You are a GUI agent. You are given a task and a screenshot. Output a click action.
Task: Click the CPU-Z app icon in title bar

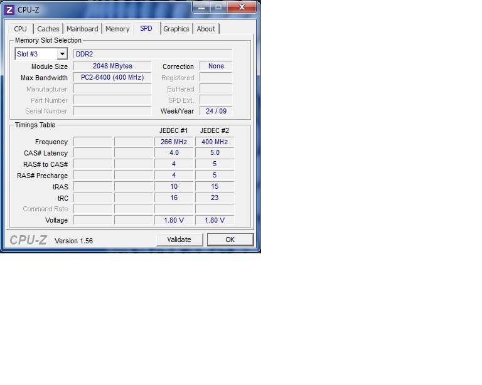point(9,10)
